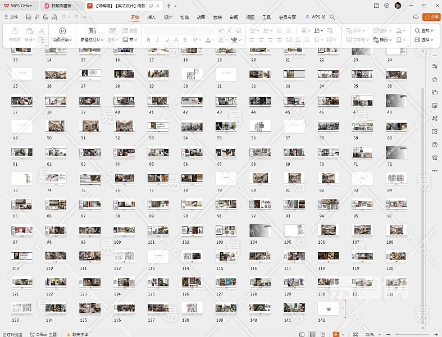The image size is (442, 337).
Task: Click the WPS AI button
Action: click(x=316, y=17)
